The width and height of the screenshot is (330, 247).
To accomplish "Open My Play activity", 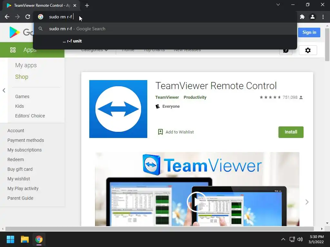I will 23,188.
